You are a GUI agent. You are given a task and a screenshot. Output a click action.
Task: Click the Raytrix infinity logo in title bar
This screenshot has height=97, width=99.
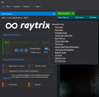pos(2,2)
